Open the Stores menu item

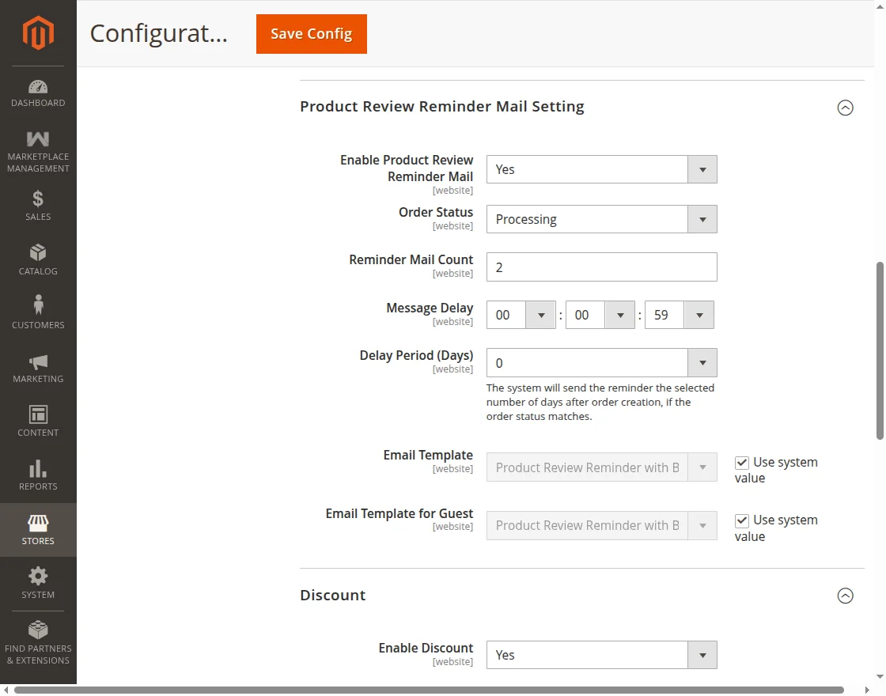[x=38, y=530]
